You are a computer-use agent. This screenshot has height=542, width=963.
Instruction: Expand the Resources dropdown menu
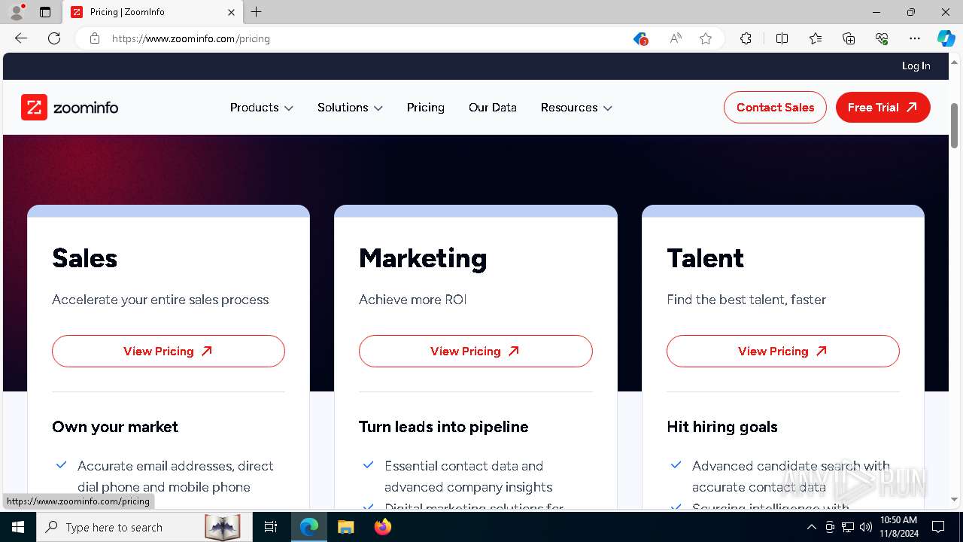click(576, 108)
